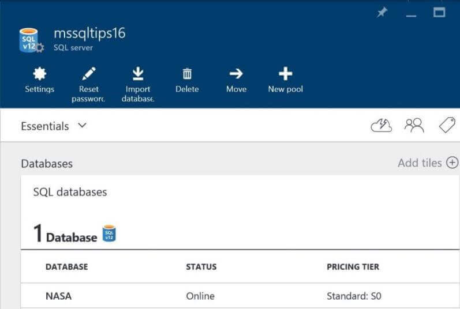The image size is (460, 309).
Task: Delete the server using the trash icon
Action: (x=187, y=74)
